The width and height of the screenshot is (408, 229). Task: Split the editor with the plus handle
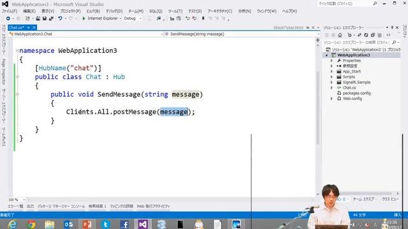click(317, 40)
